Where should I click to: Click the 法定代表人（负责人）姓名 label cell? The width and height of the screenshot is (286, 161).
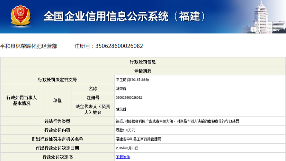pos(93,109)
